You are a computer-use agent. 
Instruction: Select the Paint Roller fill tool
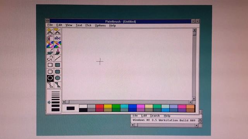(x=50, y=51)
